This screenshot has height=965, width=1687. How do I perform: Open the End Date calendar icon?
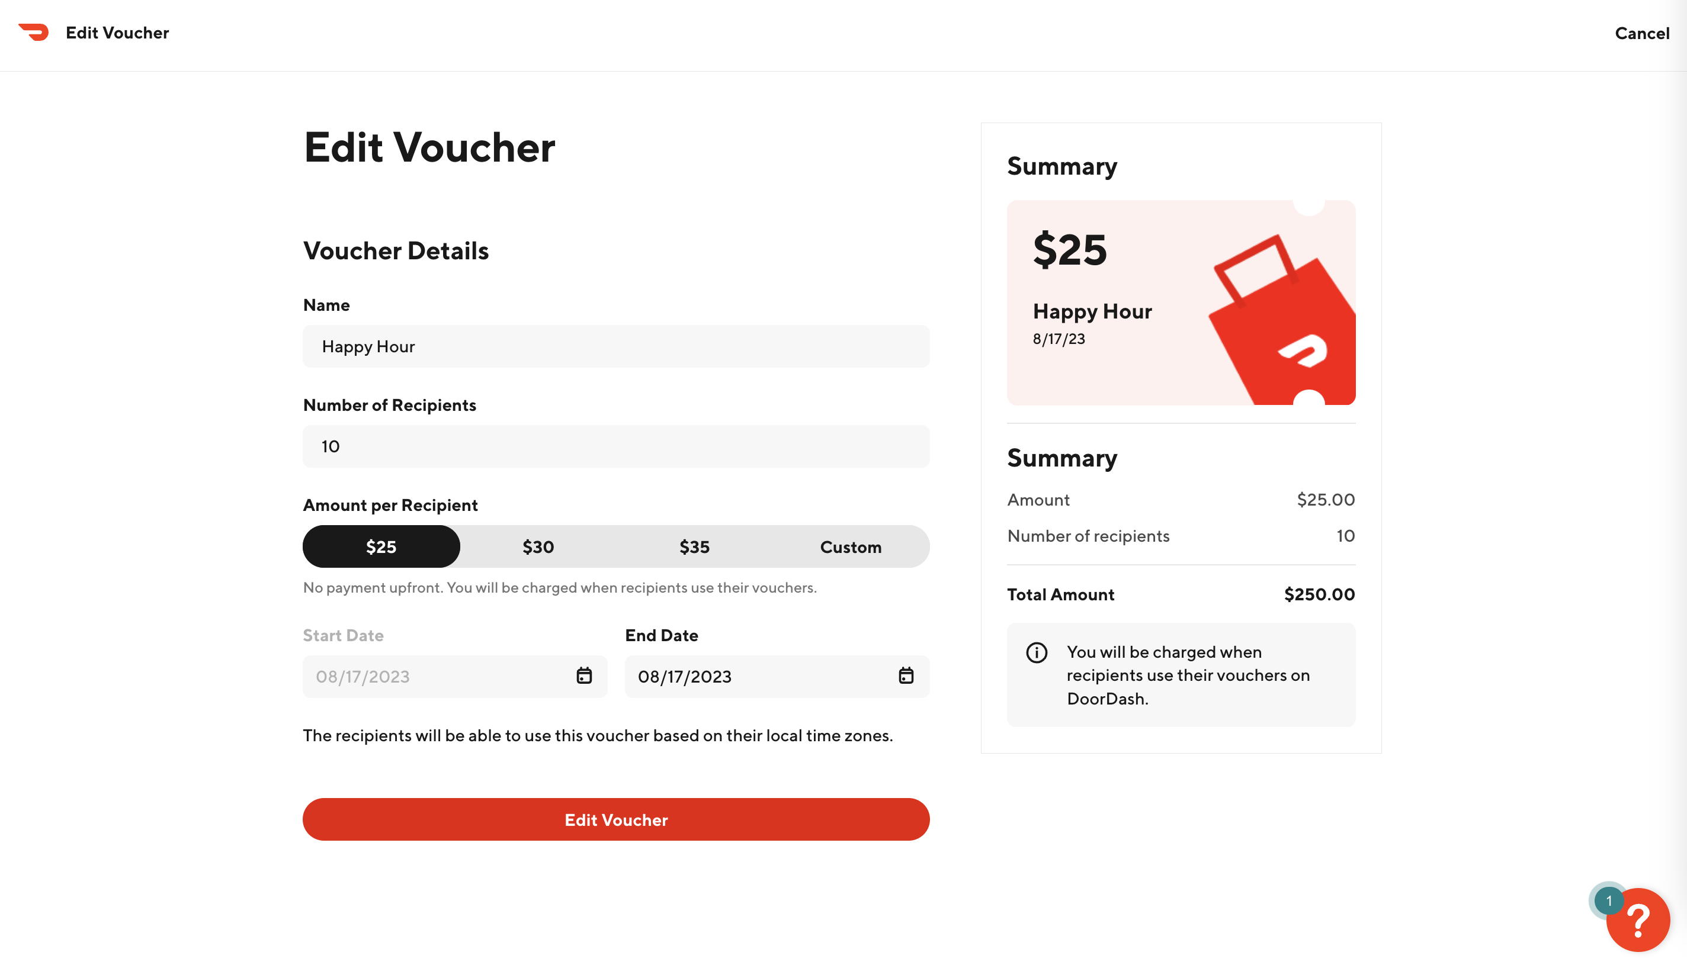coord(906,676)
